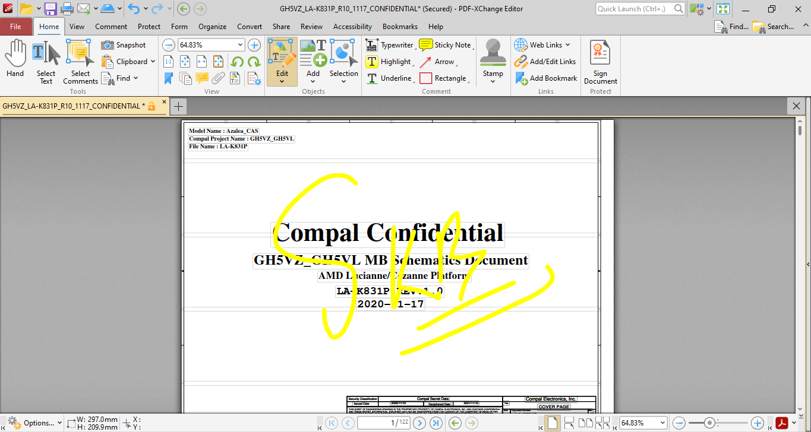
Task: Select the Hand tool
Action: 15,59
